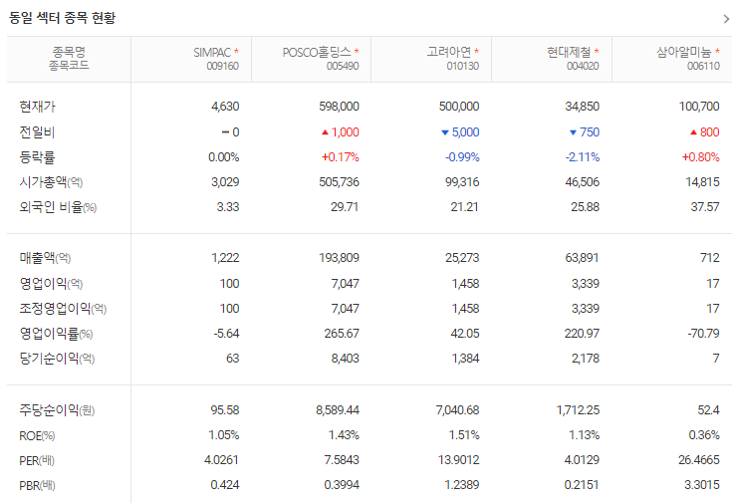
Task: Click POSCO홀딩스 net income 8,403
Action: click(x=345, y=359)
